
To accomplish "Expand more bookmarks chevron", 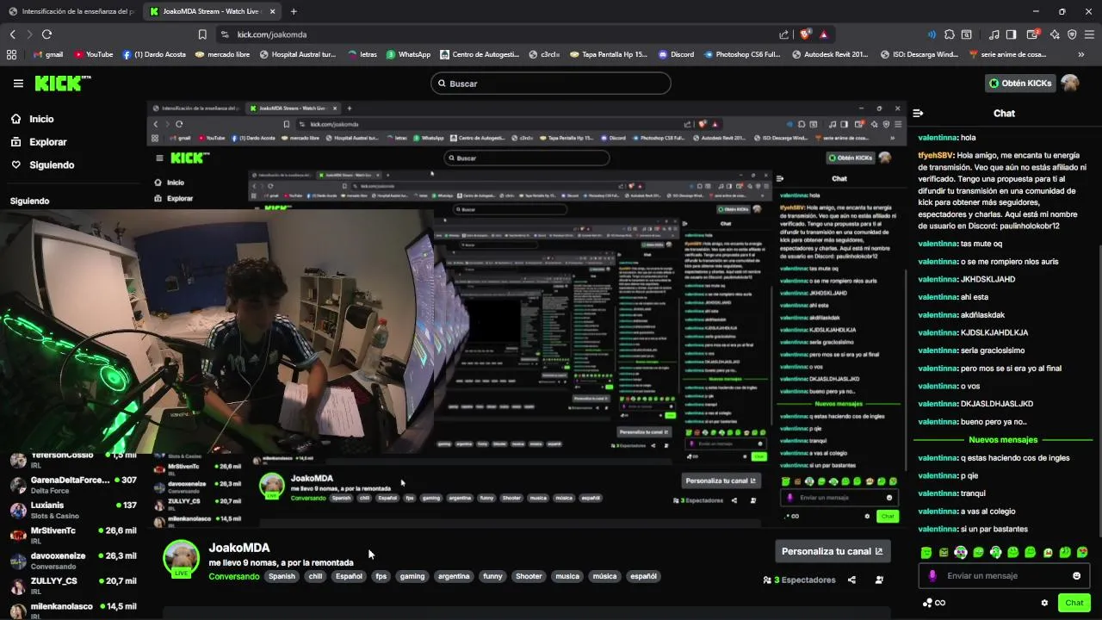I will pos(1080,54).
